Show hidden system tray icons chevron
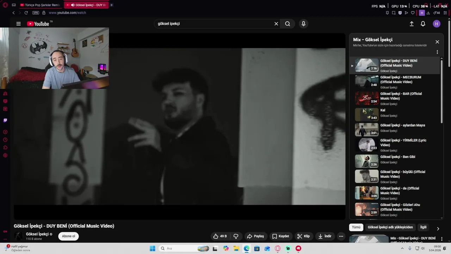451x254 pixels. pyautogui.click(x=402, y=248)
